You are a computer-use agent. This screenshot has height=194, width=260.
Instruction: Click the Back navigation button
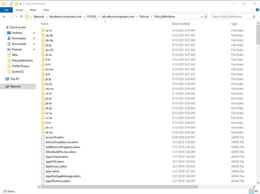pos(4,16)
